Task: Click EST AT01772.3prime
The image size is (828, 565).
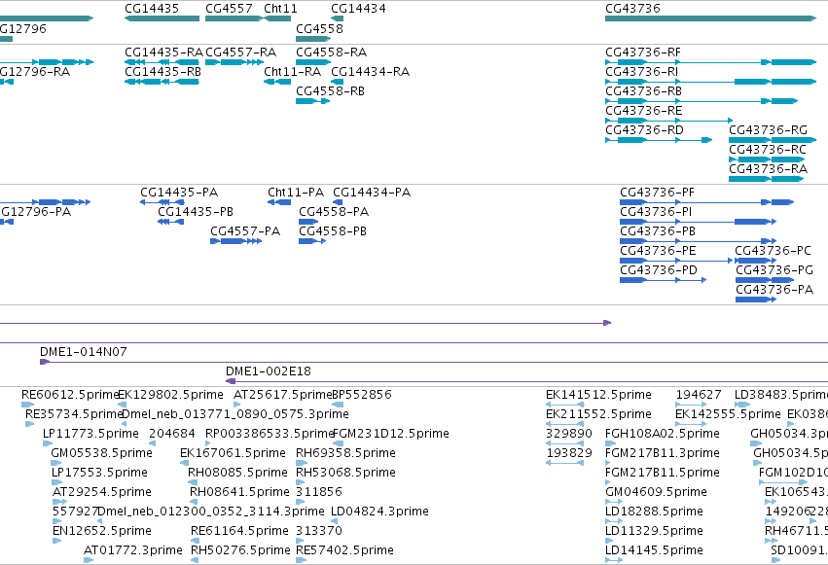Action: [x=133, y=550]
